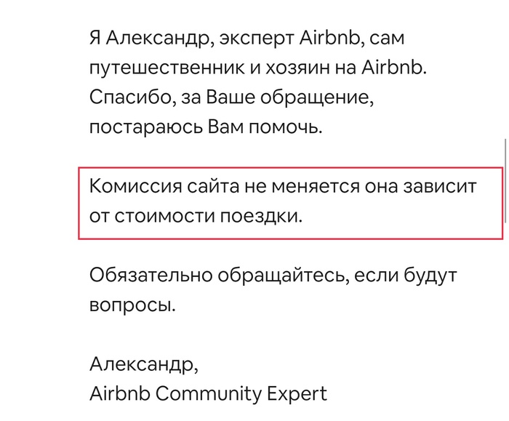The width and height of the screenshot is (509, 421).
Task: Click the "Александр," signature name
Action: coord(143,363)
